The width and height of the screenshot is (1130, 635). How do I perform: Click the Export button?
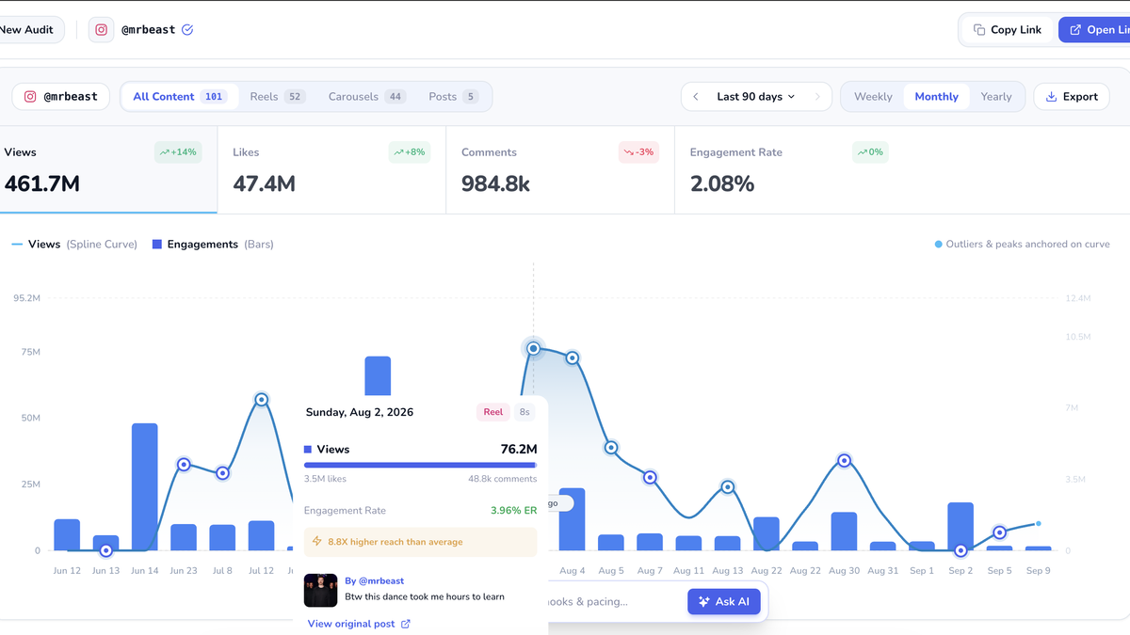pos(1072,97)
